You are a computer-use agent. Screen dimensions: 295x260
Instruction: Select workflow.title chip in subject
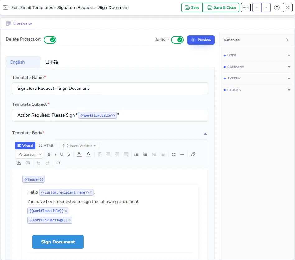[x=97, y=115]
